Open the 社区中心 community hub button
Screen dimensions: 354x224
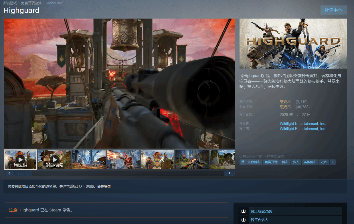pos(333,10)
